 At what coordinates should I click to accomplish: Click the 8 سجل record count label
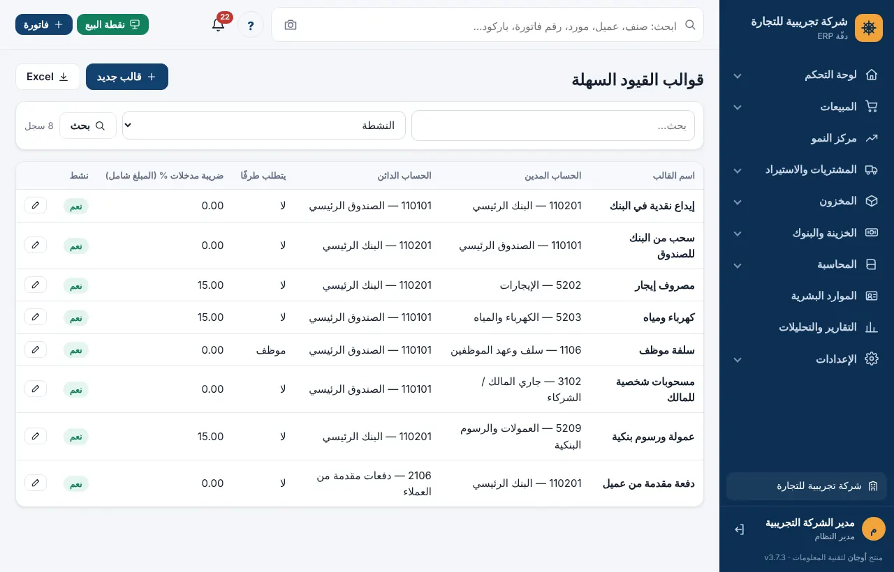[x=39, y=126]
